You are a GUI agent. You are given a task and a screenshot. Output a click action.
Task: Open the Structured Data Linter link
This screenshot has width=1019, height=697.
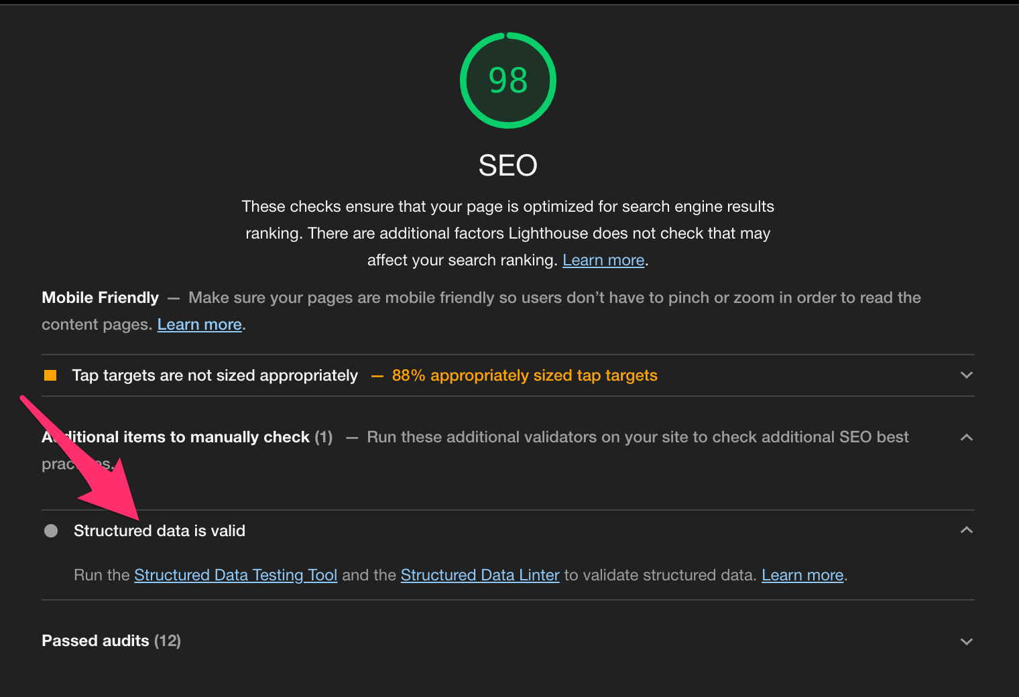480,575
